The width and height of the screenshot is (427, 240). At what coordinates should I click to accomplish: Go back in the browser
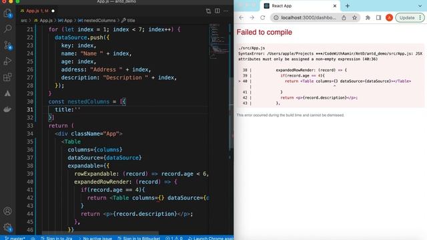pyautogui.click(x=242, y=18)
